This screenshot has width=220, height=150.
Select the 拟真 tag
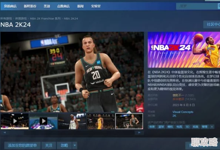196,127
